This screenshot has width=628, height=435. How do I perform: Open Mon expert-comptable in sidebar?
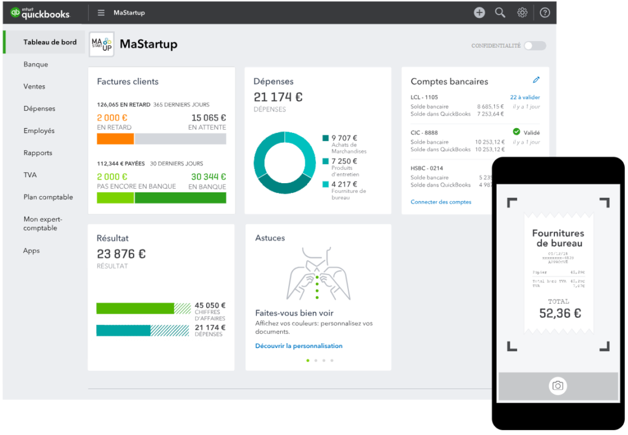click(x=43, y=224)
